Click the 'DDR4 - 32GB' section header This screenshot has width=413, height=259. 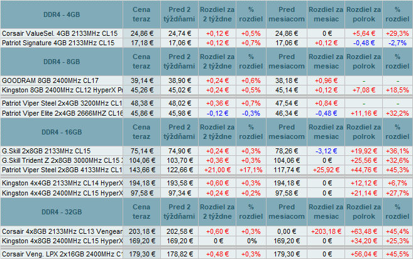point(62,212)
